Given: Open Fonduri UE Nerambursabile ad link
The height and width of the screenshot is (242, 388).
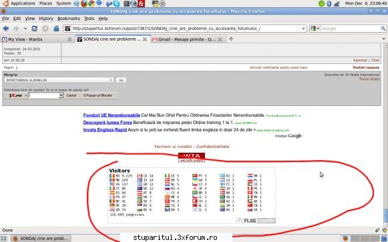Looking at the screenshot, I should pos(112,115).
